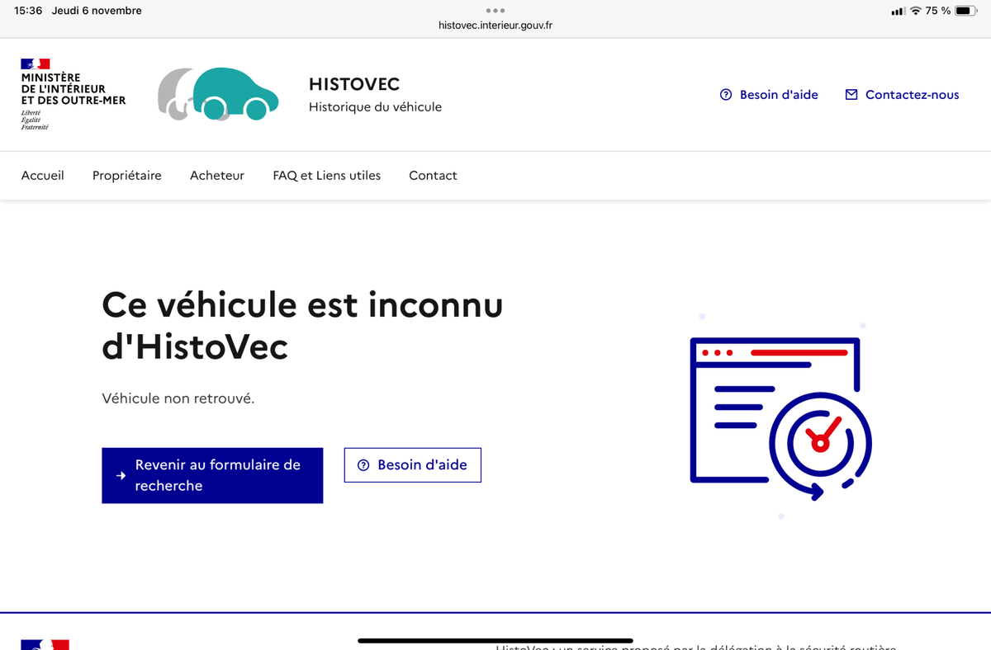Tap the battery icon in the status bar
The image size is (991, 650).
pyautogui.click(x=965, y=11)
